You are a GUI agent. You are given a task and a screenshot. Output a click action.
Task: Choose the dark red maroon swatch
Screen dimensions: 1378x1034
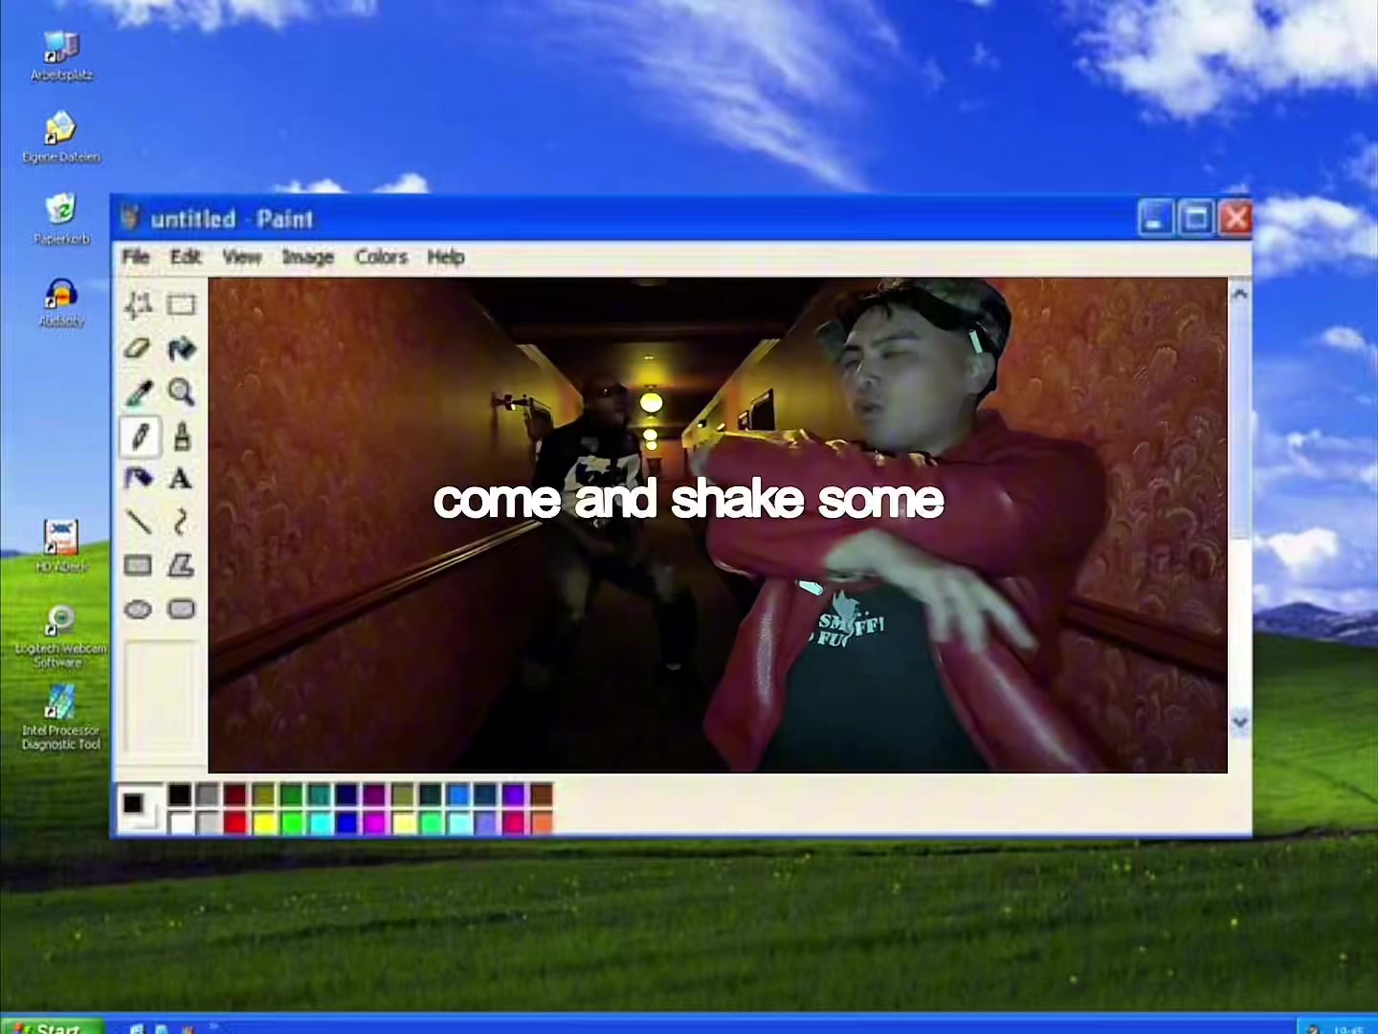[235, 795]
